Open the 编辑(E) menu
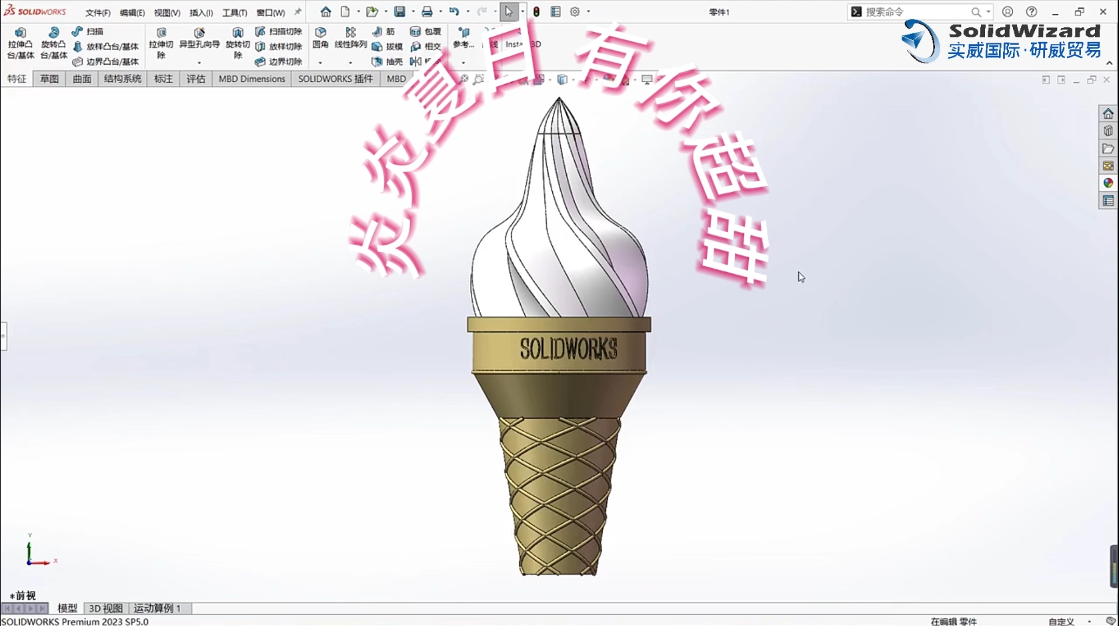Viewport: 1119px width, 626px height. [x=132, y=13]
